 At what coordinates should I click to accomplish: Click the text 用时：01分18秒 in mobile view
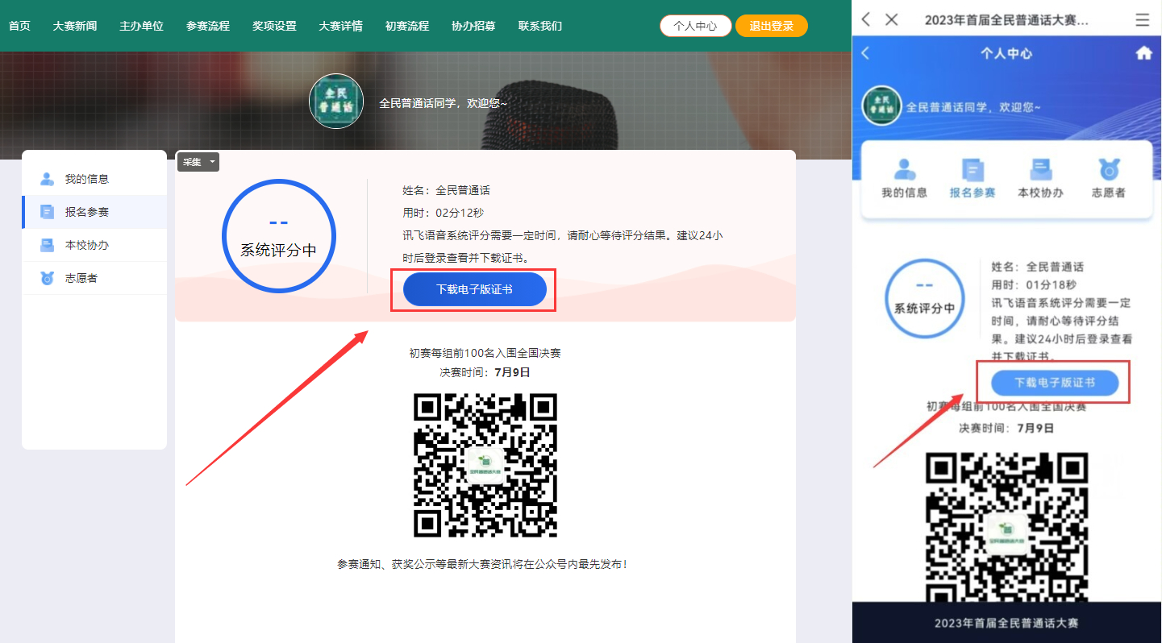[1034, 284]
